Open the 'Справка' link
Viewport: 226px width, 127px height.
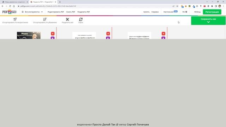pos(155,12)
